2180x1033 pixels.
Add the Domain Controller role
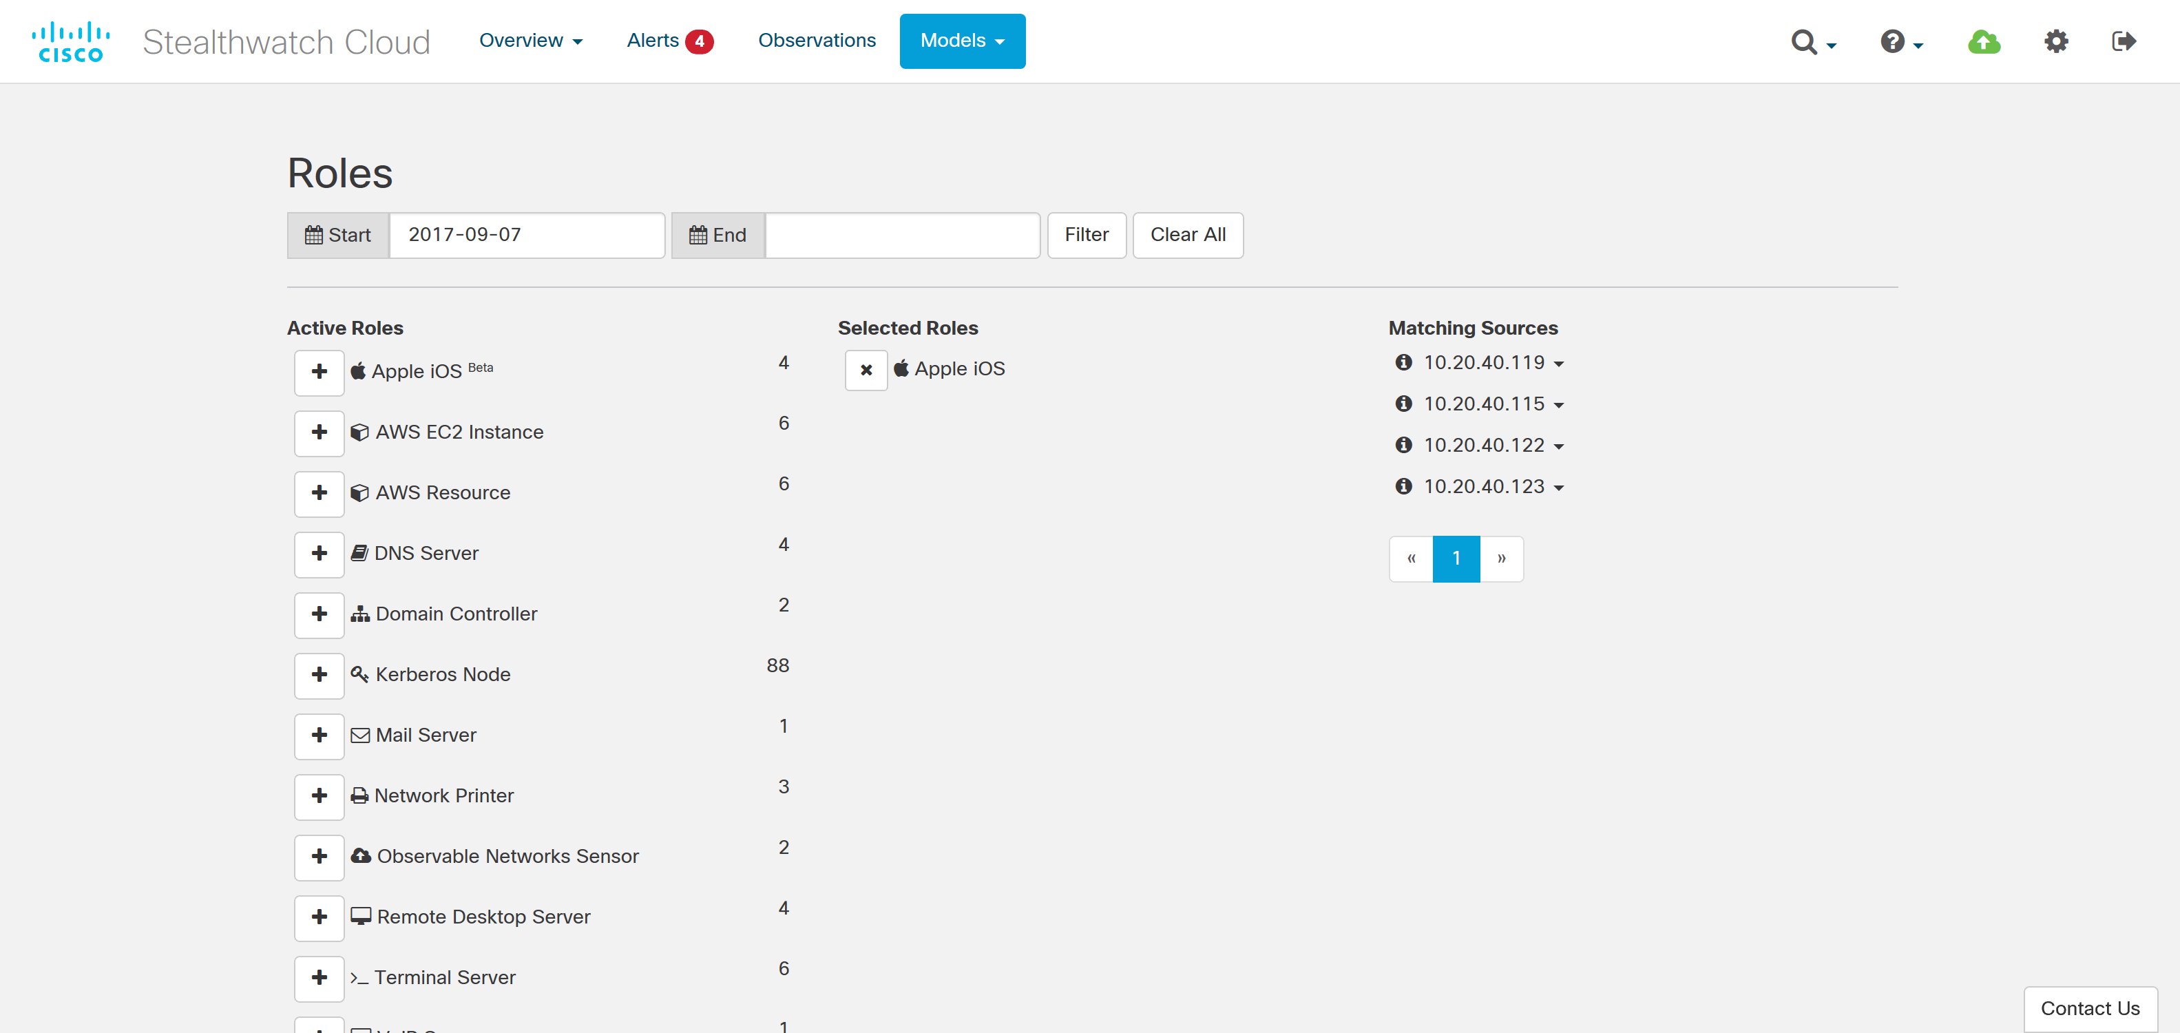[319, 614]
